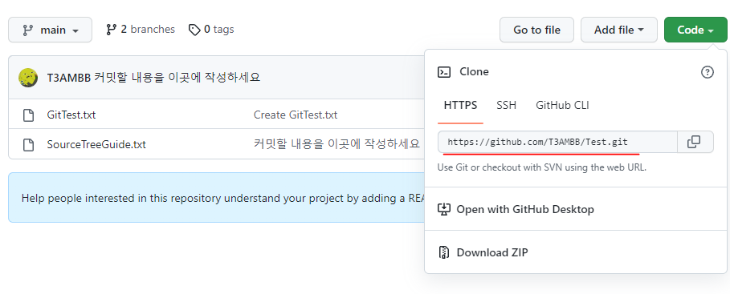Image resolution: width=730 pixels, height=294 pixels.
Task: Click the tag icon beside 0 tags
Action: coord(194,30)
